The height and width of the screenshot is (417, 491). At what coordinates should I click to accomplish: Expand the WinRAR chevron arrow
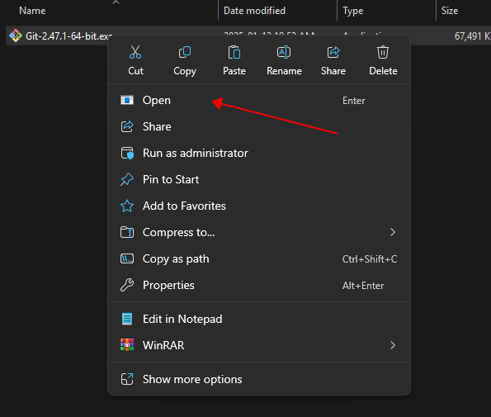tap(393, 345)
